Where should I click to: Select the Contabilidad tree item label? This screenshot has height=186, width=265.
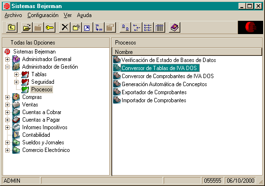pos(36,135)
